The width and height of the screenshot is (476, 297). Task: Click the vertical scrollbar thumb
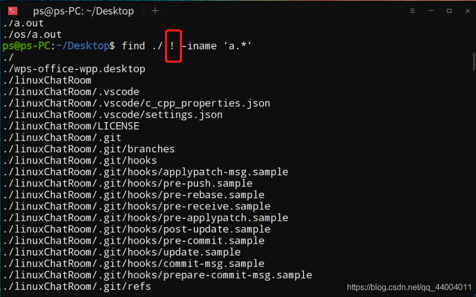point(474,61)
